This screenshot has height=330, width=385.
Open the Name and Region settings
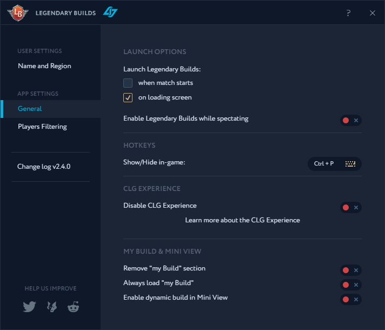coord(44,66)
